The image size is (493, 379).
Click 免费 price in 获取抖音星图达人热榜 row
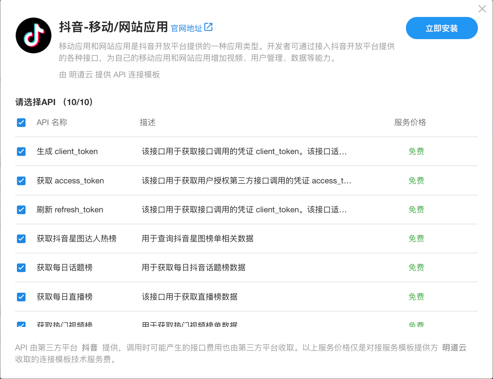[416, 239]
